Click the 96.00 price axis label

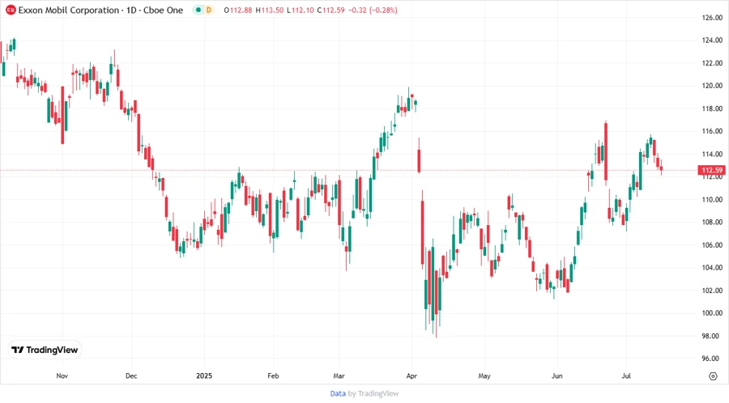coord(712,358)
